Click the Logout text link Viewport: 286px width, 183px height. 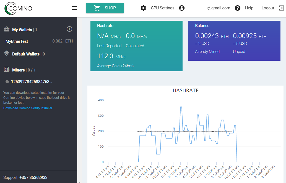(x=267, y=8)
